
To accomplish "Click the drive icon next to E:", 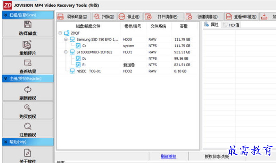I will point(78,65).
